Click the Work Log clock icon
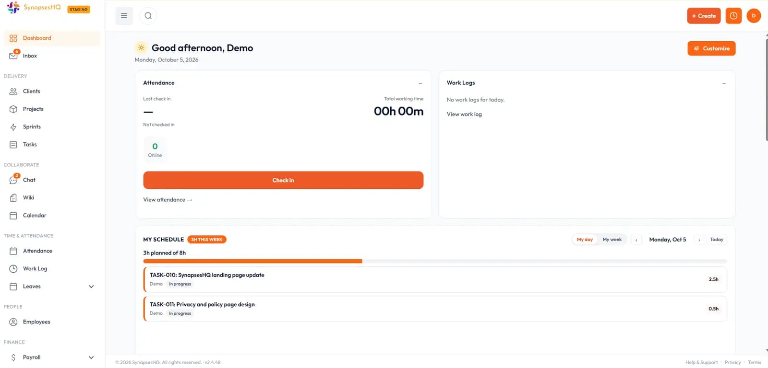768x368 pixels. 13,269
